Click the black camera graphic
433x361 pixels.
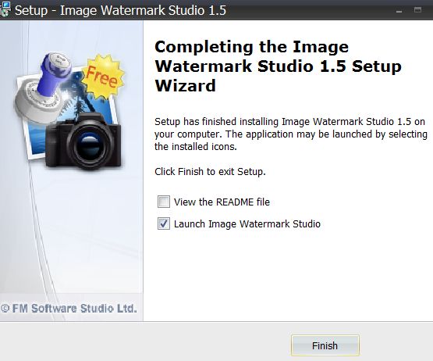(83, 141)
